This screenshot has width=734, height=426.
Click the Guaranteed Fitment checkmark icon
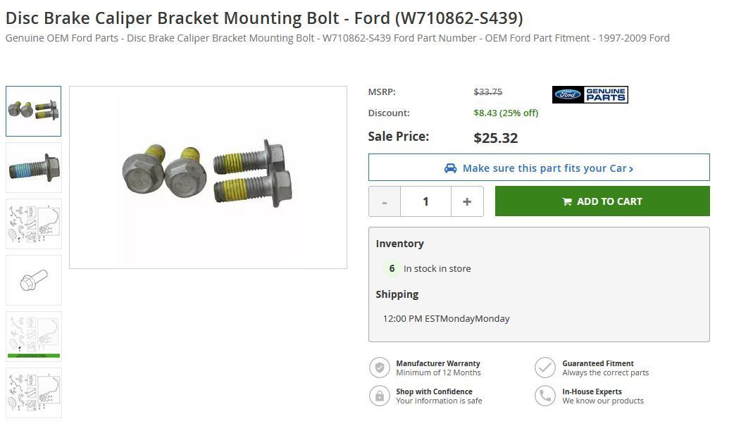pos(545,367)
